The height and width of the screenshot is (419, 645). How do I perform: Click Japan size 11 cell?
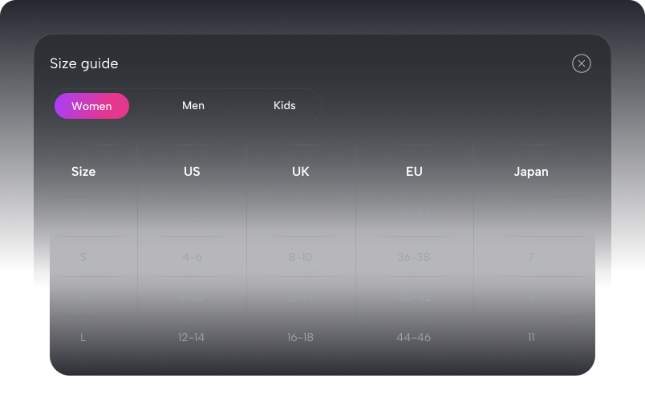point(531,337)
